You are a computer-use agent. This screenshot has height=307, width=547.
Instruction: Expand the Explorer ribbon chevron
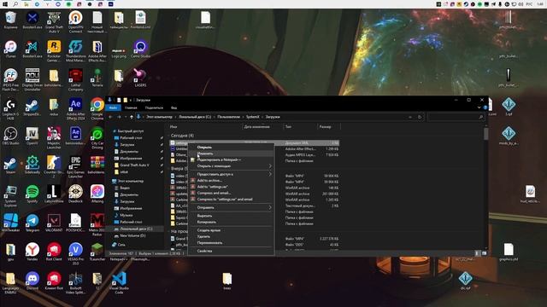479,108
